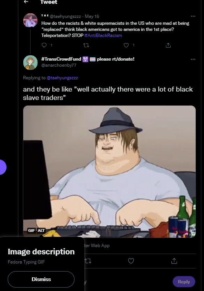Toggle the ALT badge on the GIF
This screenshot has height=291, width=204.
(41, 230)
